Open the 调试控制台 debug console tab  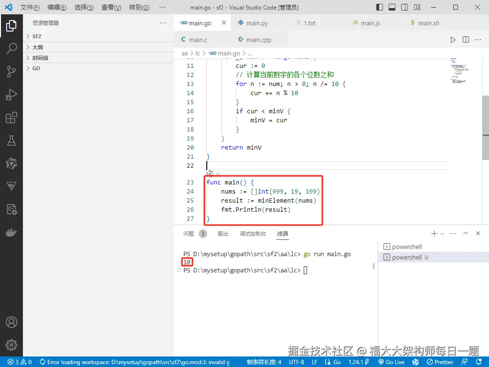(x=253, y=233)
